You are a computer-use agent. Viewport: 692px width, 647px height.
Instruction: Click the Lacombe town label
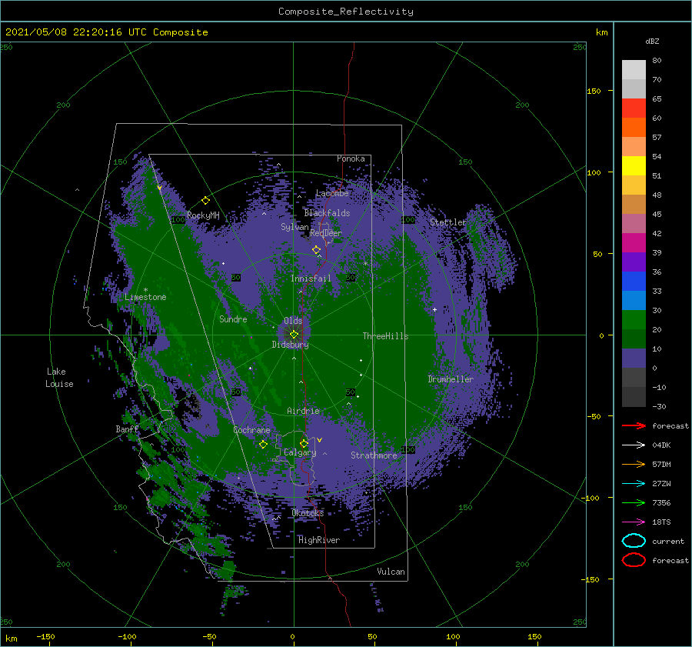point(332,193)
